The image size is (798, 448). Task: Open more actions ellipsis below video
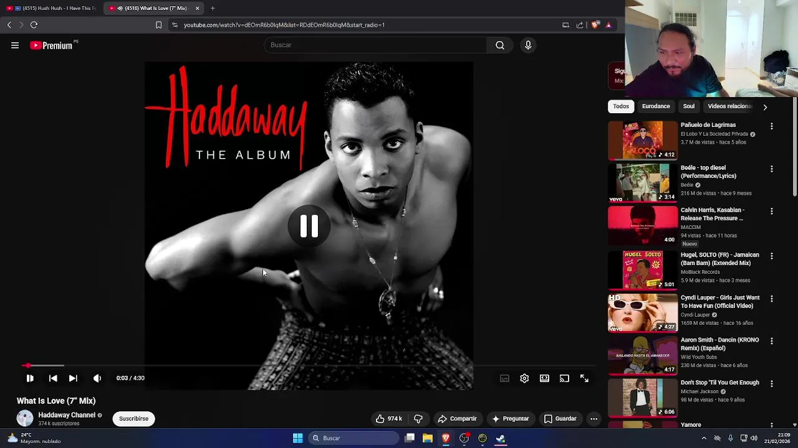click(594, 419)
